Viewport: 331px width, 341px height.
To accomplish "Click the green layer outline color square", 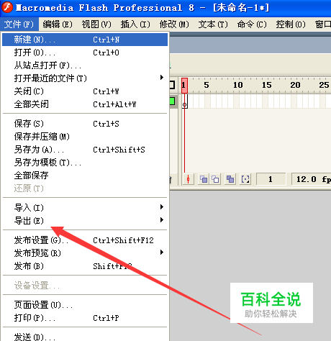I will [x=172, y=101].
